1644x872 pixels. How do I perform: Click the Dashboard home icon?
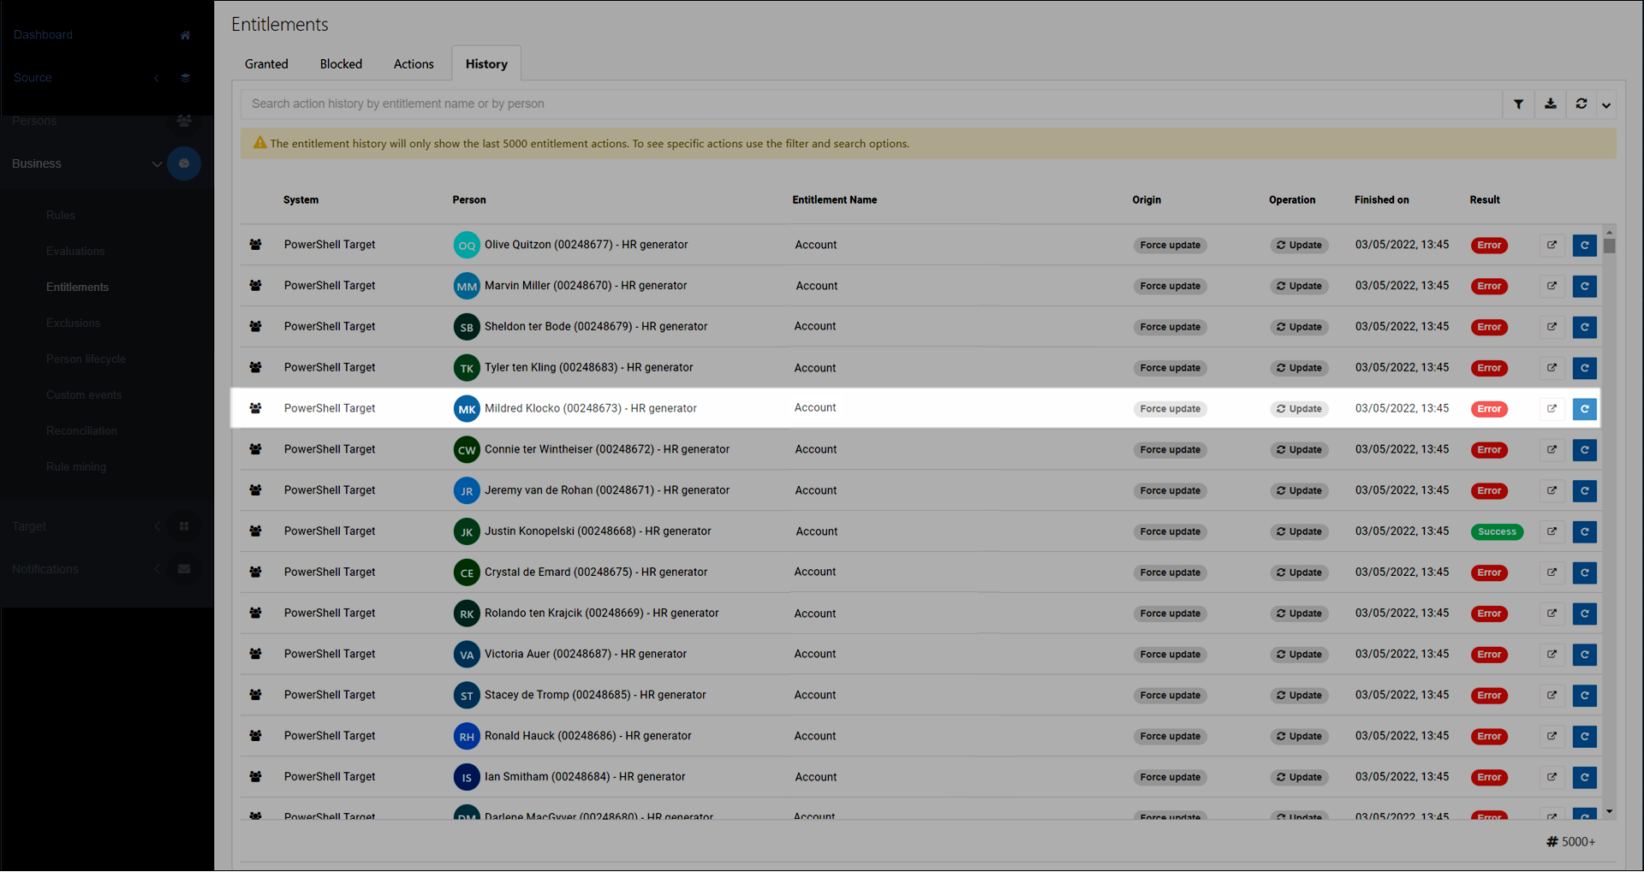point(185,35)
